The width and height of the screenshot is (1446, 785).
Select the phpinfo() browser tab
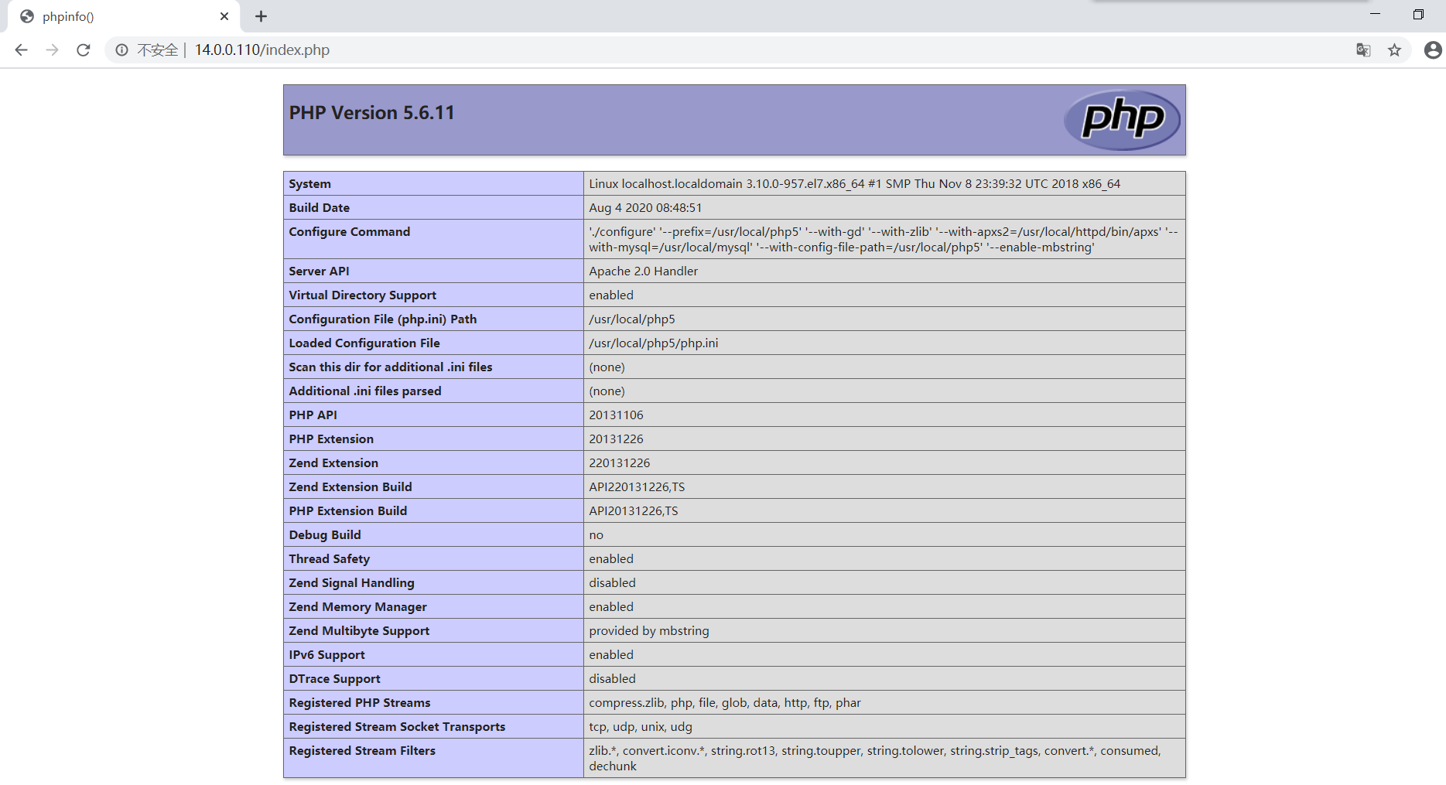click(124, 16)
